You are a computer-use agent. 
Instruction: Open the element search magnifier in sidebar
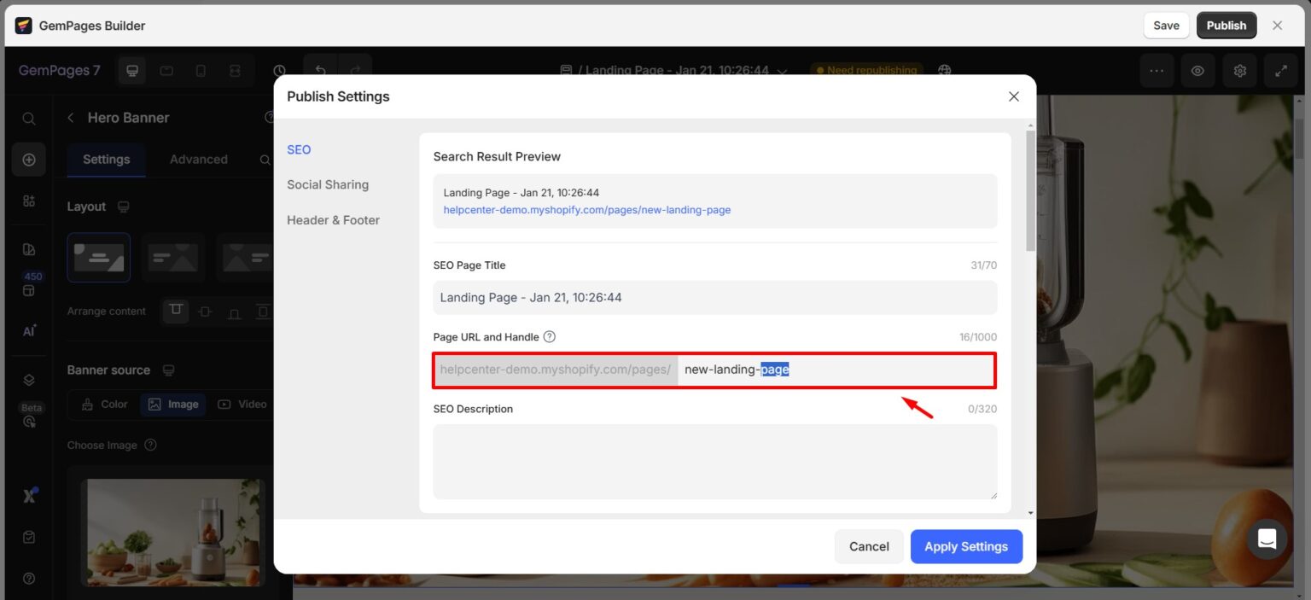point(28,119)
